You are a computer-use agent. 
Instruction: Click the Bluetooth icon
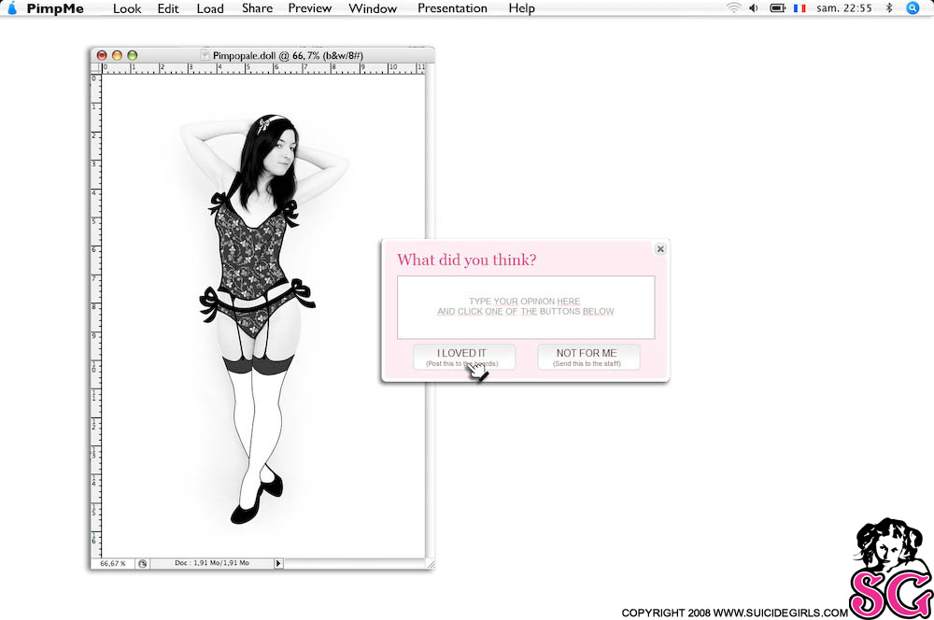(889, 7)
